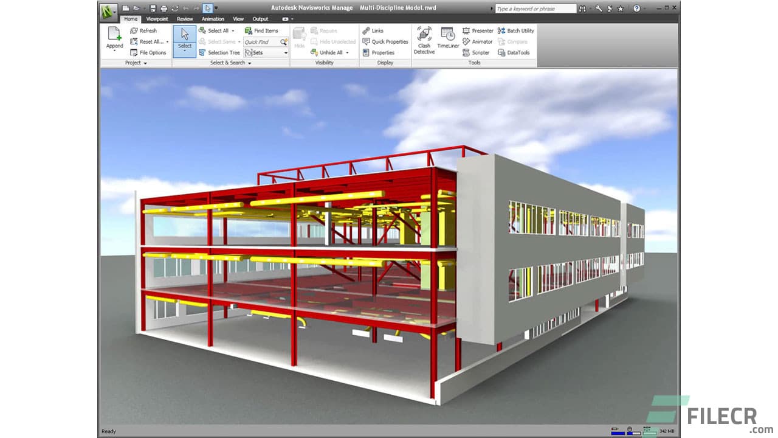Type in the keyword search field
Viewport: 778px width, 438px height.
pyautogui.click(x=535, y=8)
